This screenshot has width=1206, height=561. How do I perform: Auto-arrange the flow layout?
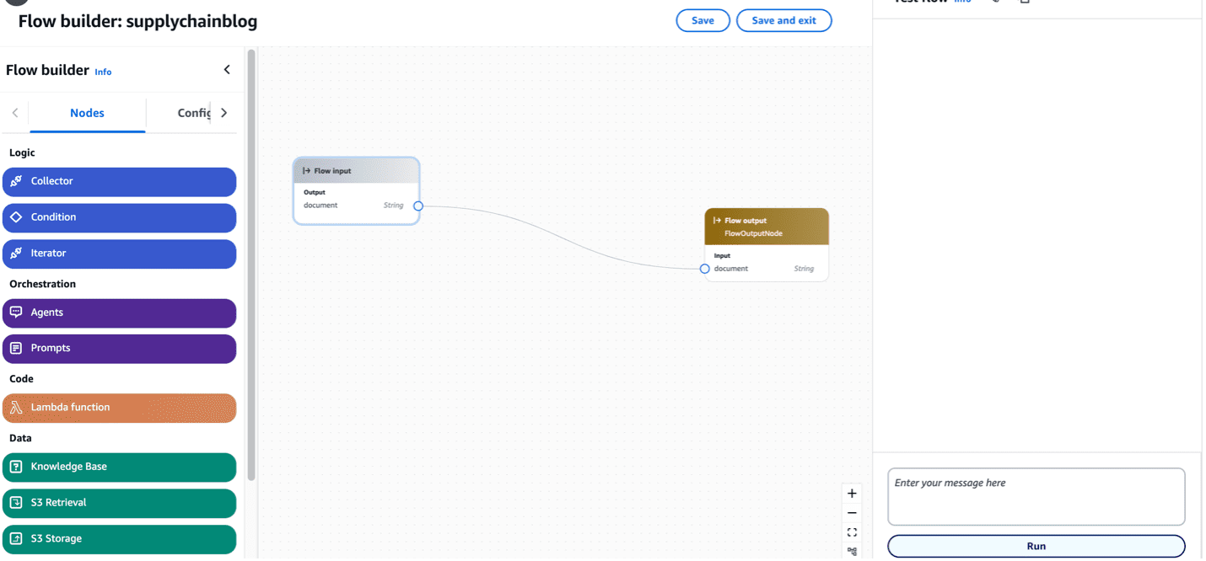coord(851,552)
